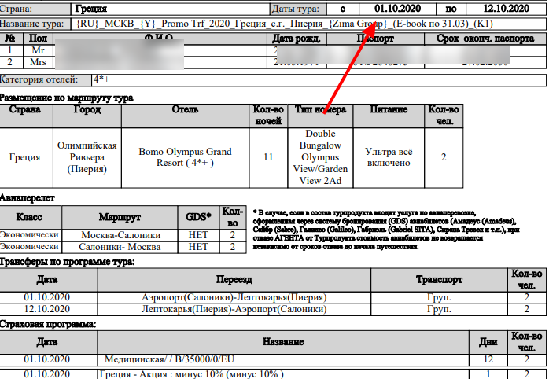Click the country value "Греция" in the header
Image resolution: width=549 pixels, height=379 pixels.
click(91, 9)
